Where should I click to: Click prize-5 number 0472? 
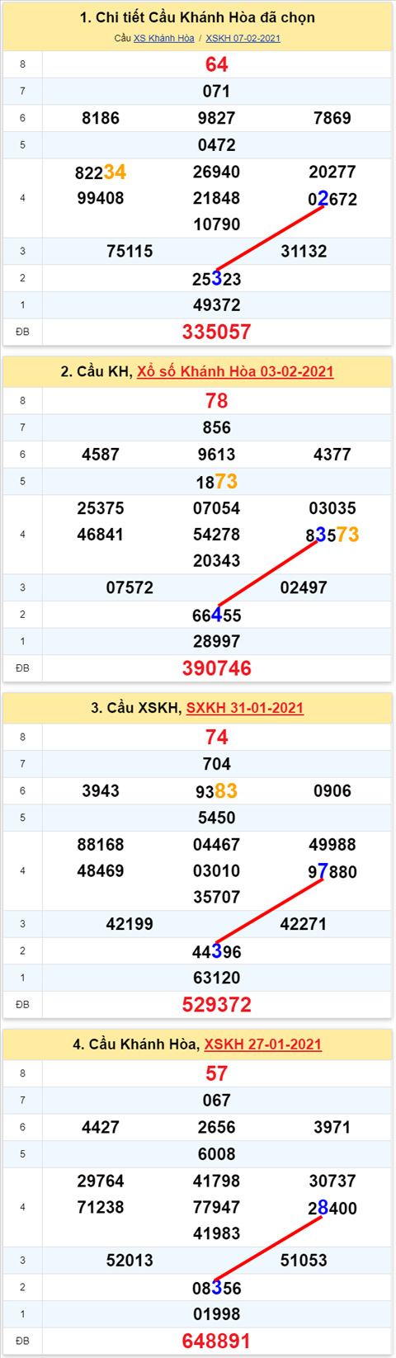coord(216,145)
